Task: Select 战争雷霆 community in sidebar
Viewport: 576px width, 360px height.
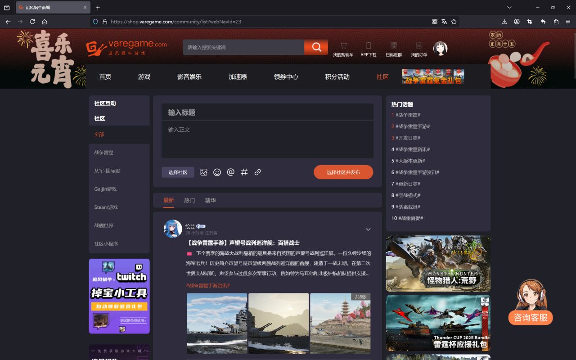Action: [x=119, y=153]
